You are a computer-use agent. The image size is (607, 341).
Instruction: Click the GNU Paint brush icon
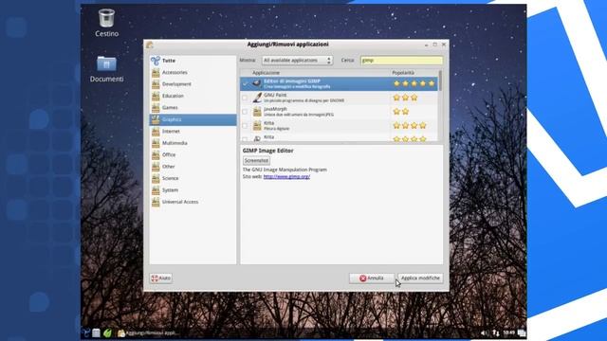(257, 98)
